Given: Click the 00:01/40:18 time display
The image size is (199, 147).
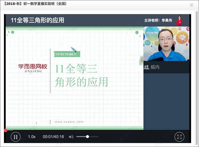Looking at the screenshot, I should click(x=53, y=137).
